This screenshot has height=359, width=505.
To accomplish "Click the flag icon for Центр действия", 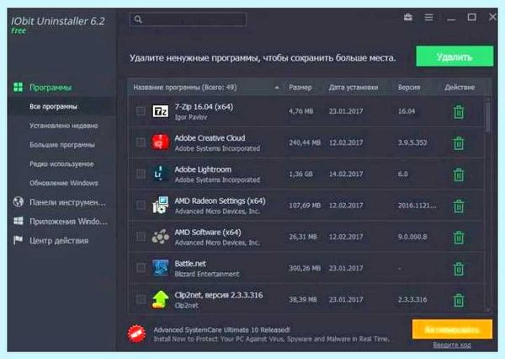I will 18,240.
